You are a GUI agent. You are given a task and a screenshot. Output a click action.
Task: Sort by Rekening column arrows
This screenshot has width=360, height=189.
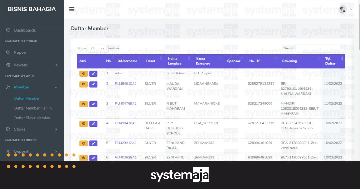(x=319, y=58)
